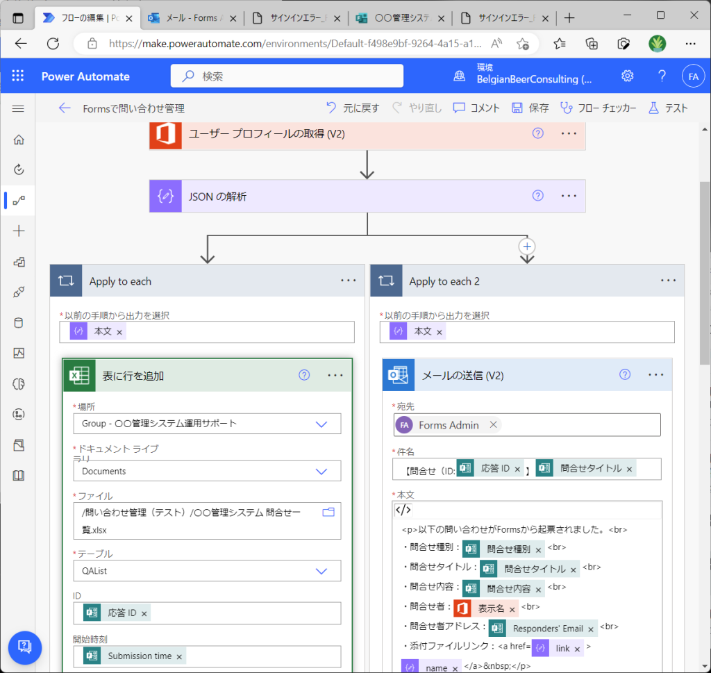The height and width of the screenshot is (673, 711).
Task: Focus the 検索 search box
Action: click(x=287, y=76)
